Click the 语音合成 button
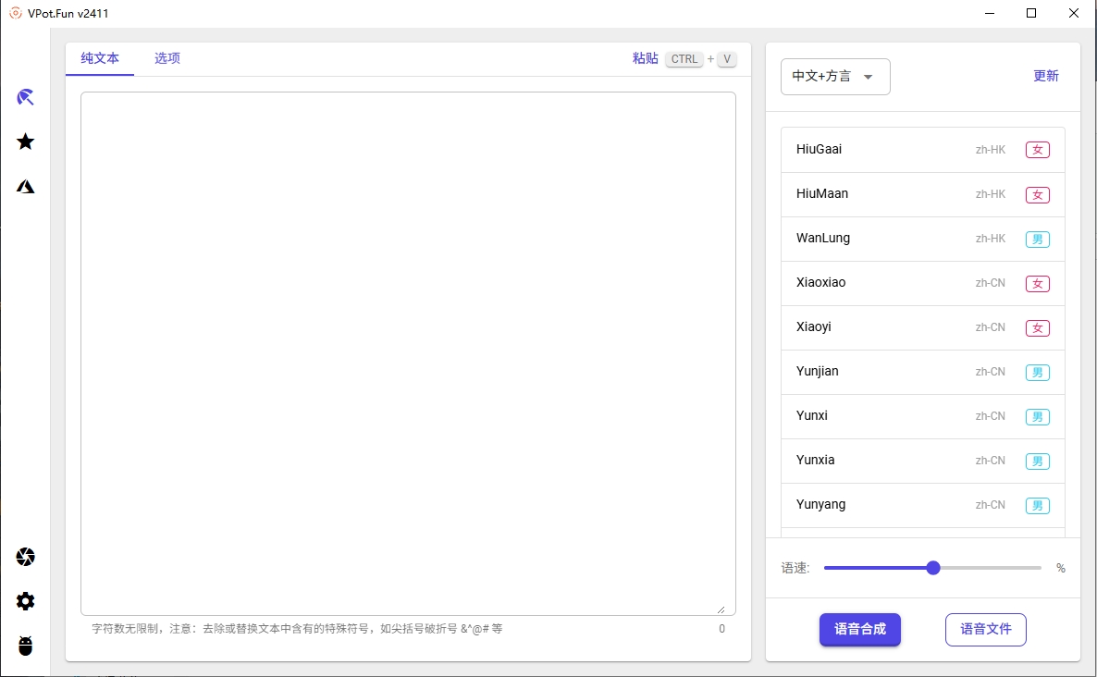This screenshot has height=677, width=1097. (860, 630)
